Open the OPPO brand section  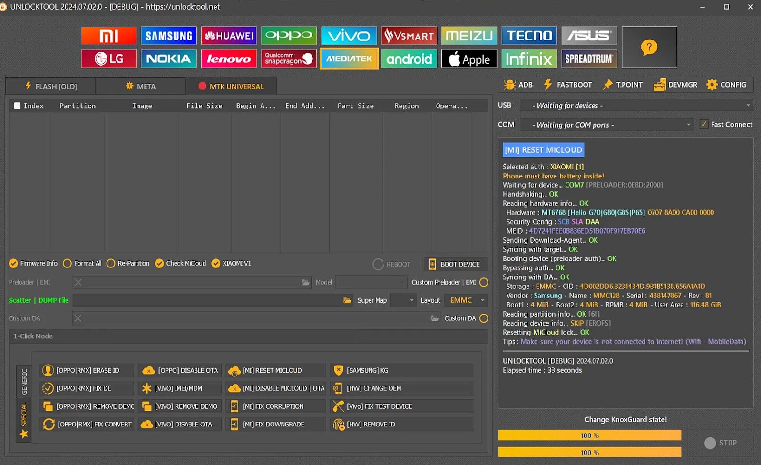tap(289, 36)
